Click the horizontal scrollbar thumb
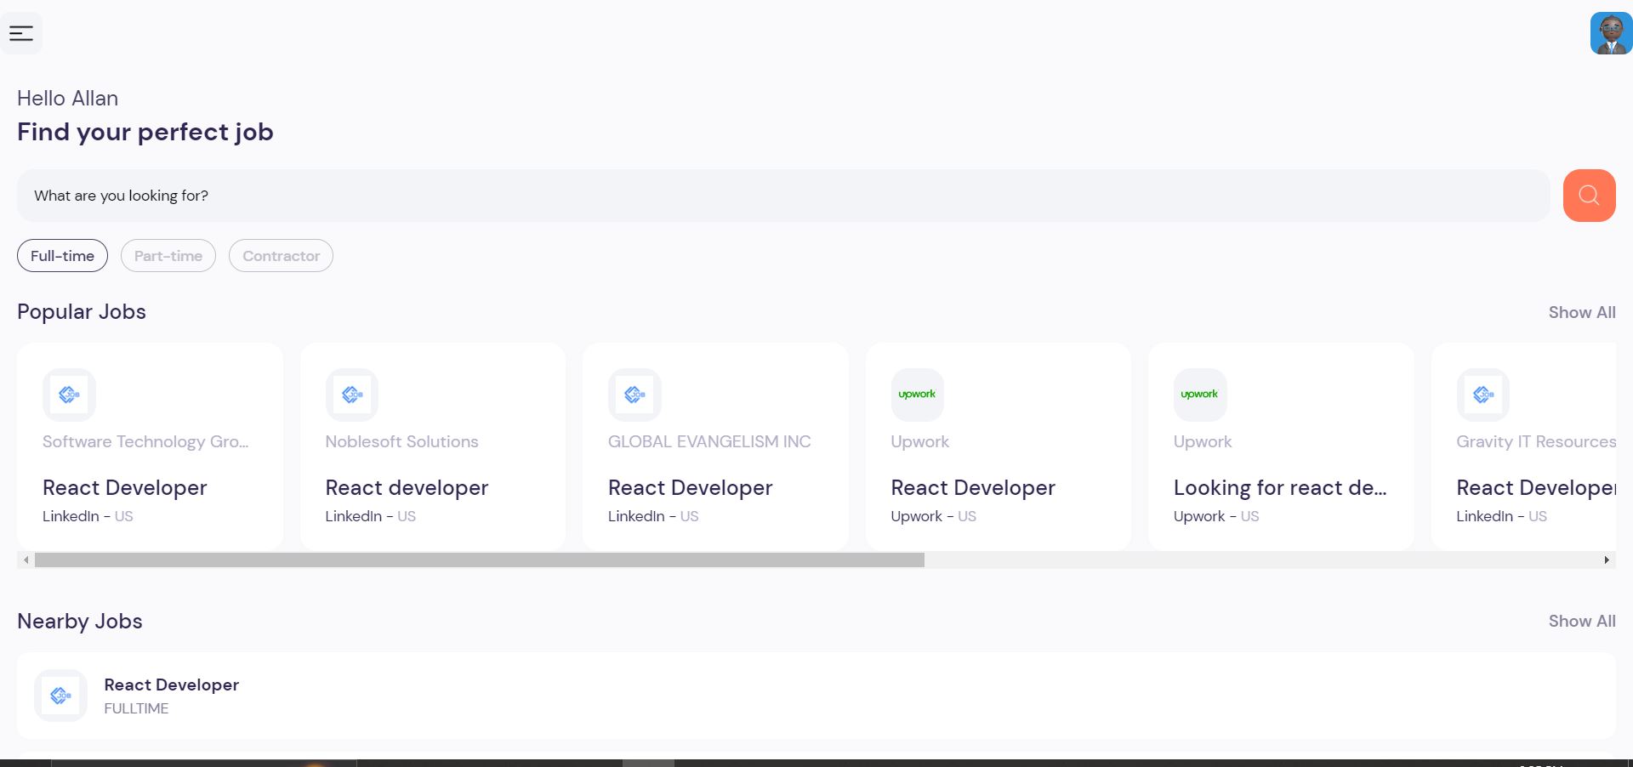The height and width of the screenshot is (767, 1633). pyautogui.click(x=479, y=560)
